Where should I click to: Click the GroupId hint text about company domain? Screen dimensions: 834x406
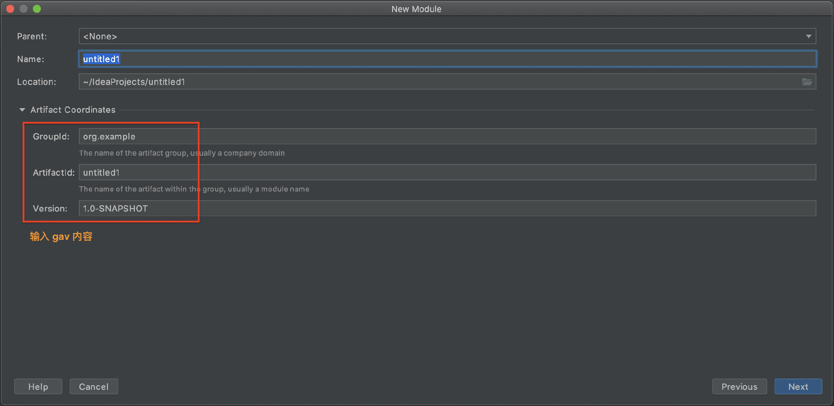pos(182,153)
